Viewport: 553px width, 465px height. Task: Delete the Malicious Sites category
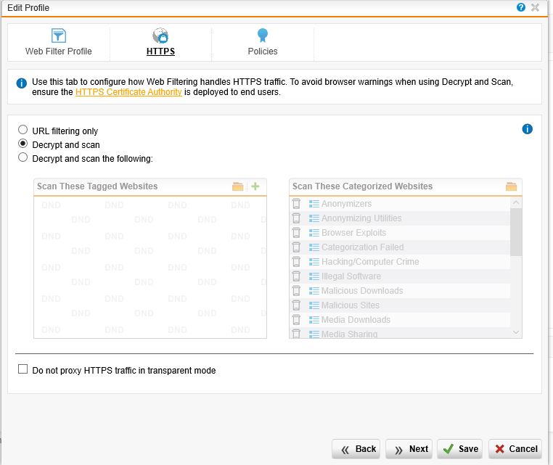pos(296,305)
